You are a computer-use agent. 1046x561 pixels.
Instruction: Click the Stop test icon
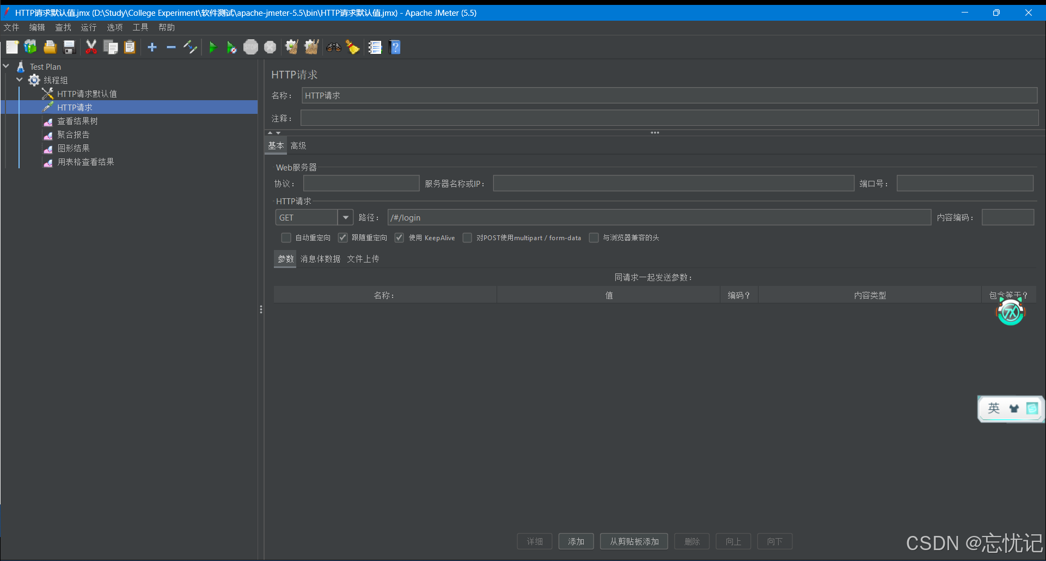pos(250,47)
